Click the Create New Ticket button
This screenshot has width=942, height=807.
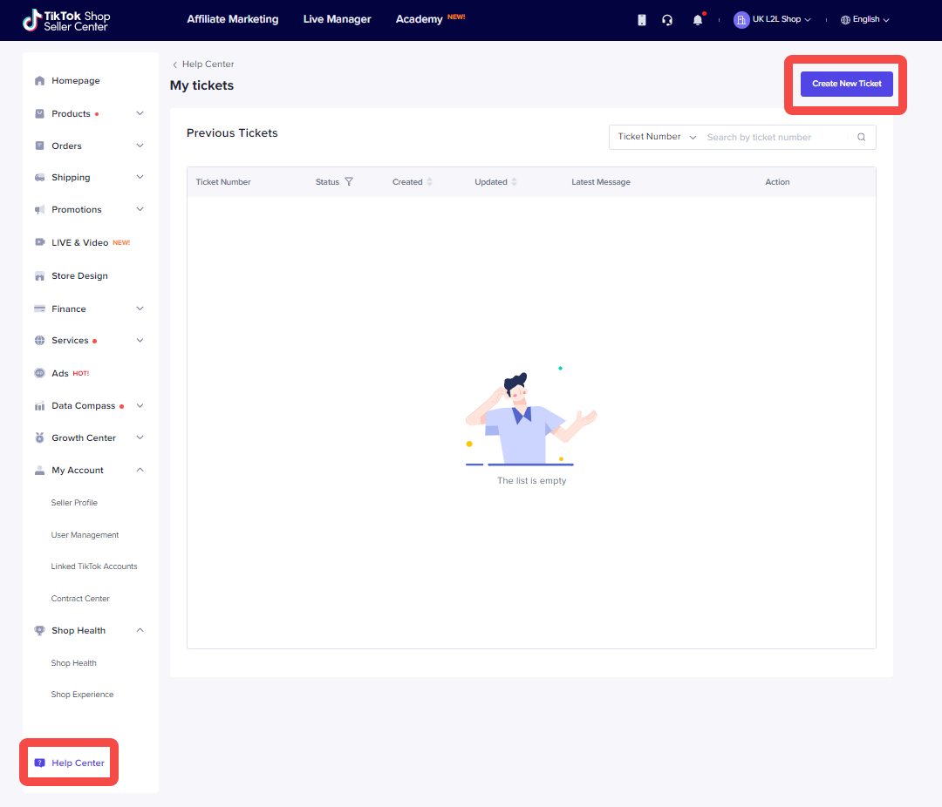pos(846,84)
